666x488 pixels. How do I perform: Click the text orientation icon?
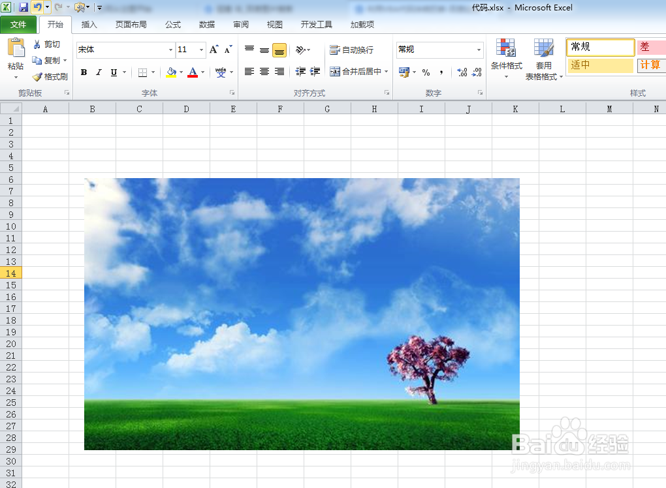point(301,50)
